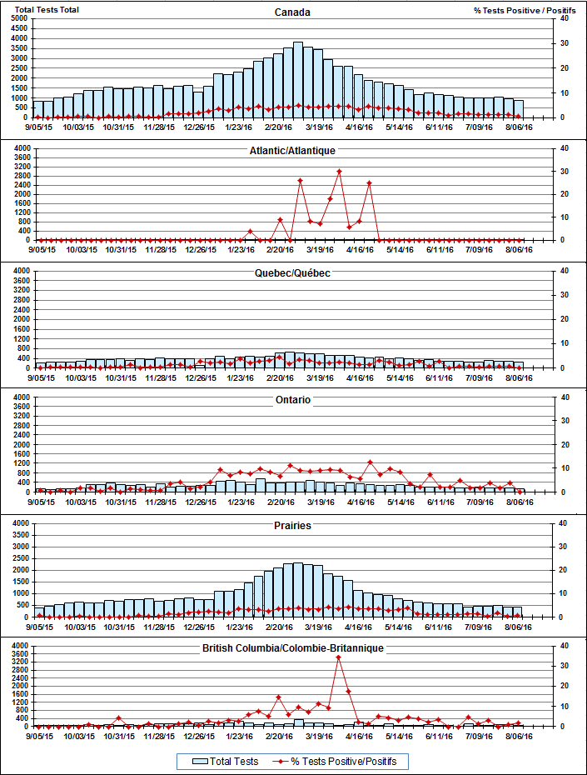The height and width of the screenshot is (775, 587).
Task: Click the British Columbia/Colombie Britannique title
Action: pyautogui.click(x=293, y=647)
